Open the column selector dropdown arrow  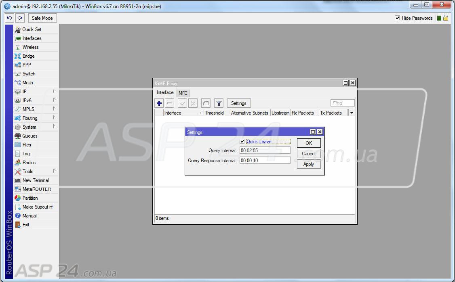point(351,113)
